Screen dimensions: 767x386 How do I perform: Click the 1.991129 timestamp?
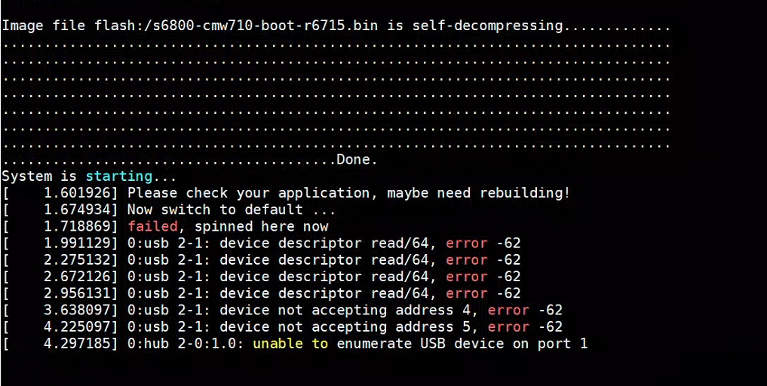tap(81, 243)
